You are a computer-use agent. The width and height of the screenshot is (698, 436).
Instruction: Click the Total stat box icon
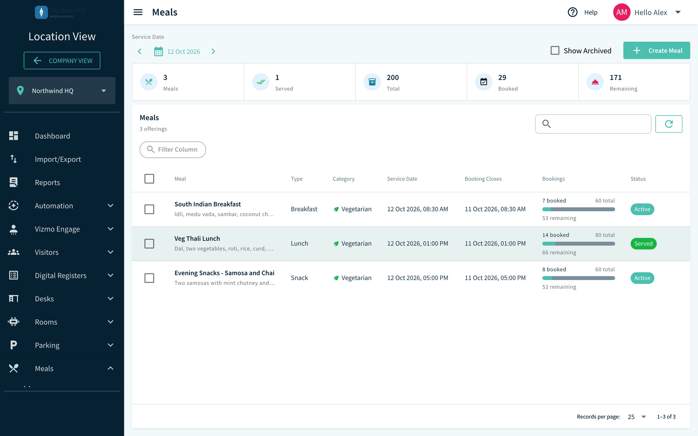pyautogui.click(x=372, y=82)
